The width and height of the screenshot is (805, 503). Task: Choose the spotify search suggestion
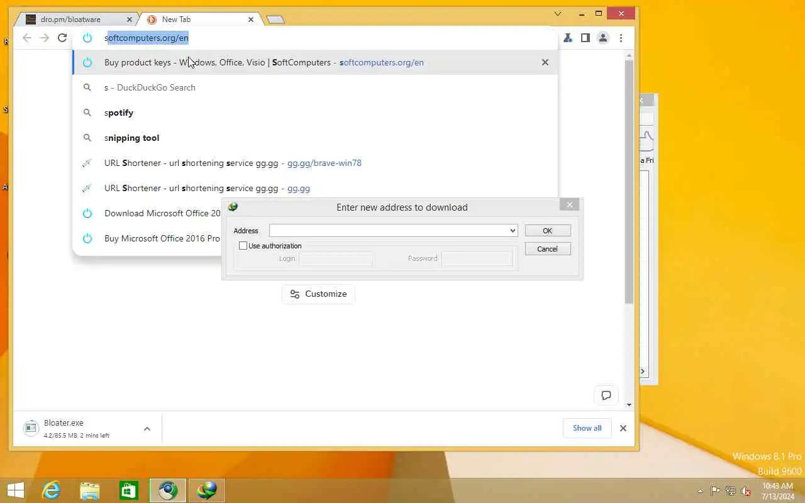314,113
